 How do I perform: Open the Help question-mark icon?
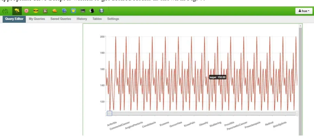[102, 11]
